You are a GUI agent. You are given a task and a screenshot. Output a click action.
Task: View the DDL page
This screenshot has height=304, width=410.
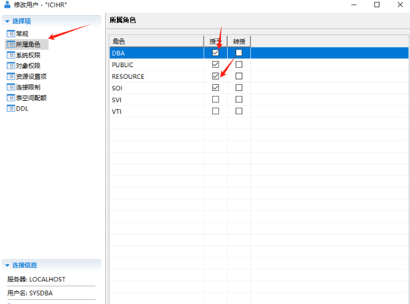[x=22, y=109]
